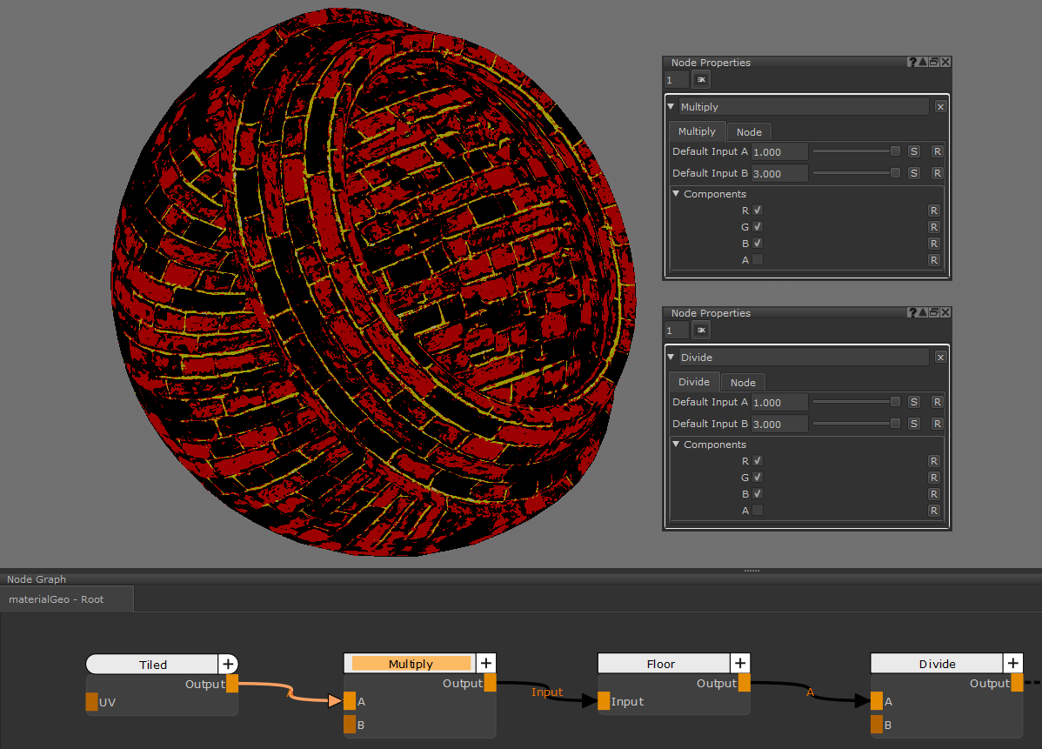
Task: Enable the A component checkbox in Divide
Action: click(x=758, y=511)
